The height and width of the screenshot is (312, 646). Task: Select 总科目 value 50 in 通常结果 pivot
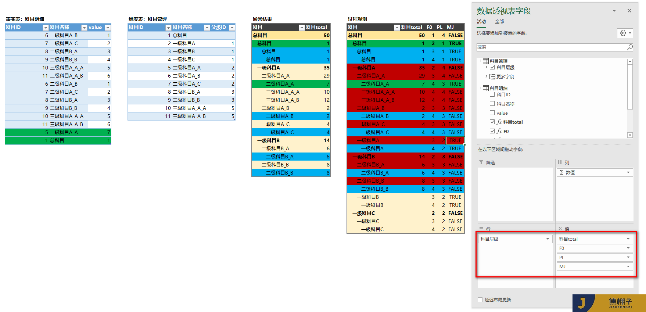(x=327, y=35)
